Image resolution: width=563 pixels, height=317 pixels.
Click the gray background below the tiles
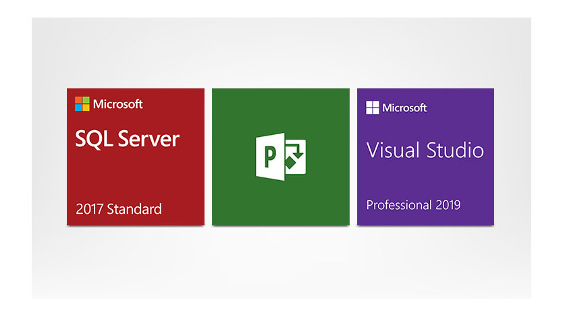(x=281, y=263)
